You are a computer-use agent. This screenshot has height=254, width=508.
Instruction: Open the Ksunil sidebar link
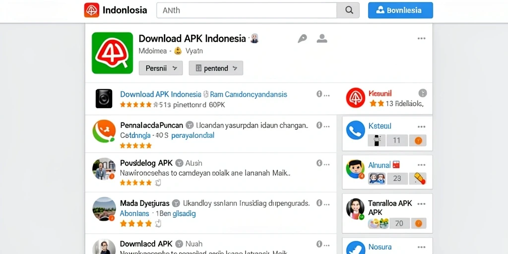tap(381, 94)
